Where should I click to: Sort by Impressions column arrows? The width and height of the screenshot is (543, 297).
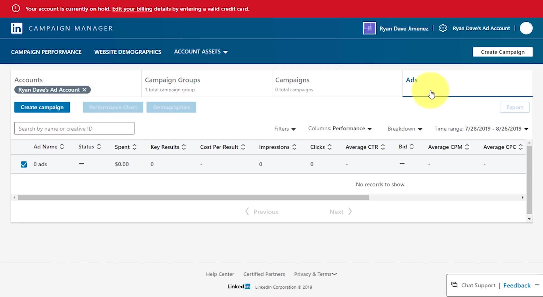coord(294,147)
